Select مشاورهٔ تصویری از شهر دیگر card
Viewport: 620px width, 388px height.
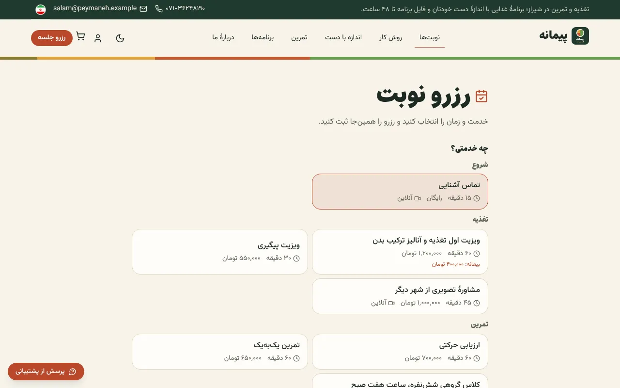click(x=400, y=296)
